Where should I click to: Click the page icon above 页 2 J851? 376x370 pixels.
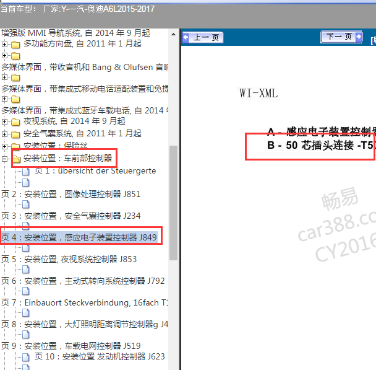(x=26, y=183)
